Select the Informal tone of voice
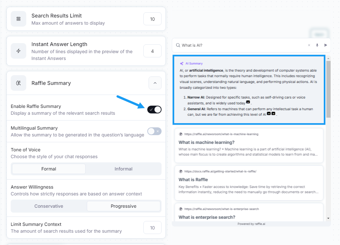The height and width of the screenshot is (245, 340). click(x=123, y=169)
